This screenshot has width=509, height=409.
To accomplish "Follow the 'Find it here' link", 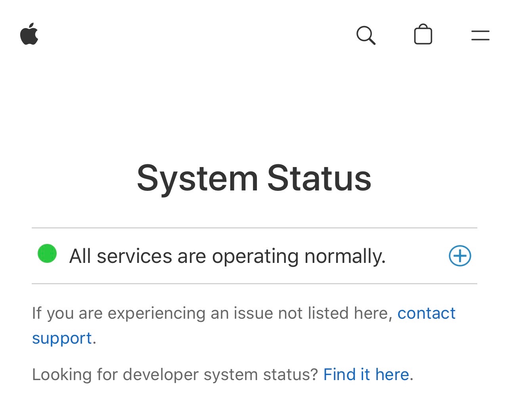I will [x=366, y=375].
